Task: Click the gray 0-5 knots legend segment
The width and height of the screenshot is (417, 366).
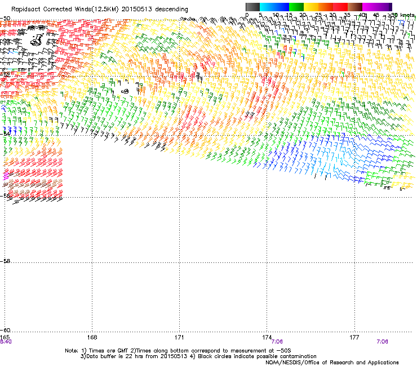Action: coord(252,7)
